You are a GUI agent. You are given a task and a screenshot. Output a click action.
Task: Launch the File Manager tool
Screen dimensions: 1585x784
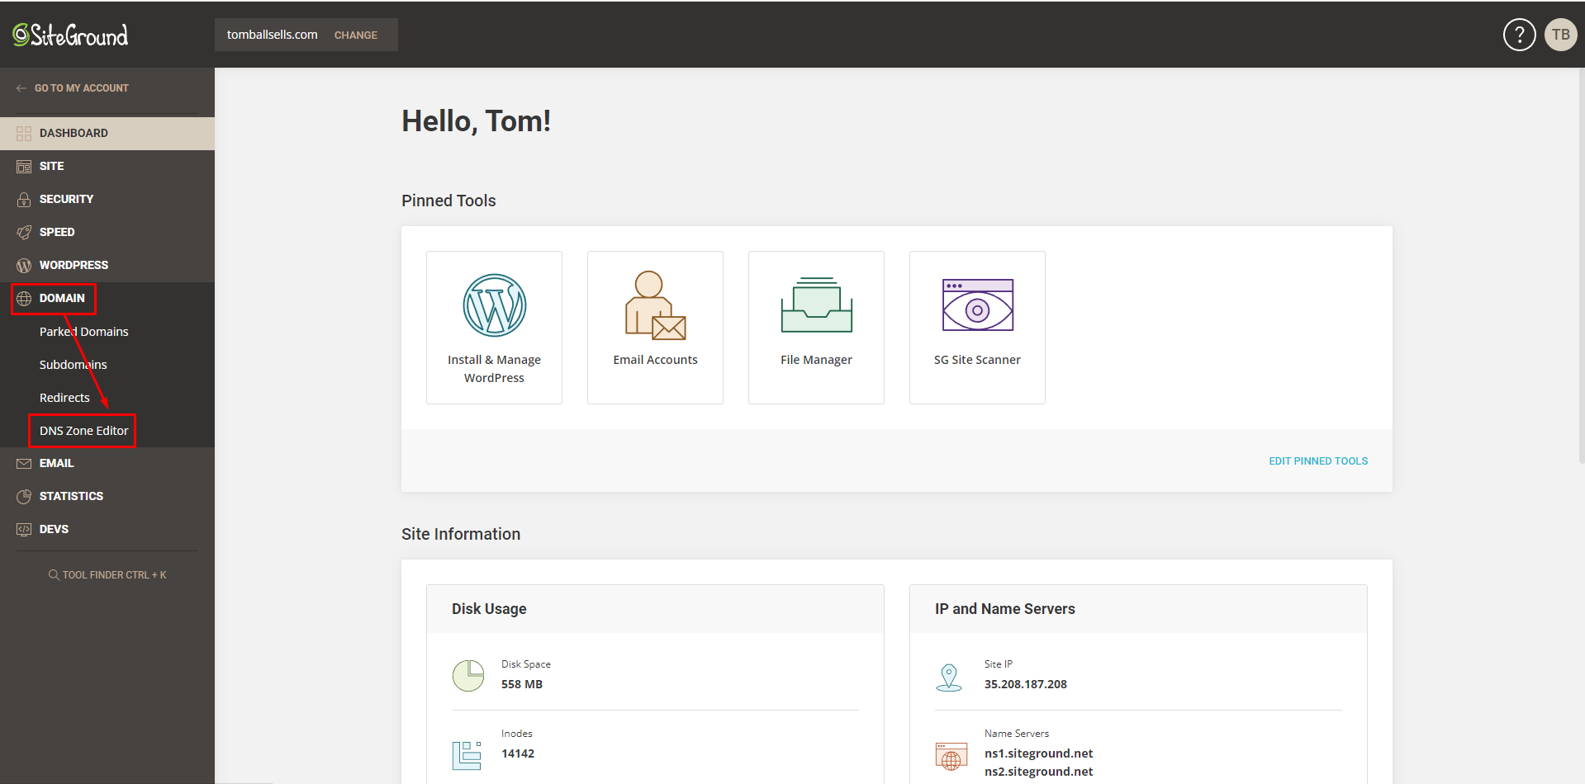[x=816, y=327]
